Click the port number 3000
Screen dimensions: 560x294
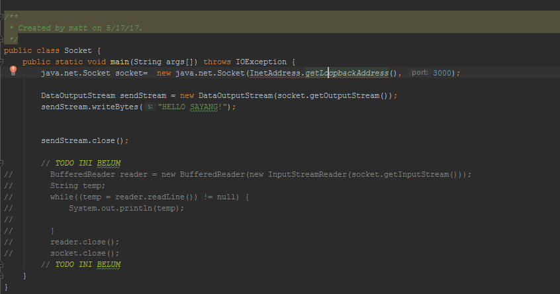(442, 73)
